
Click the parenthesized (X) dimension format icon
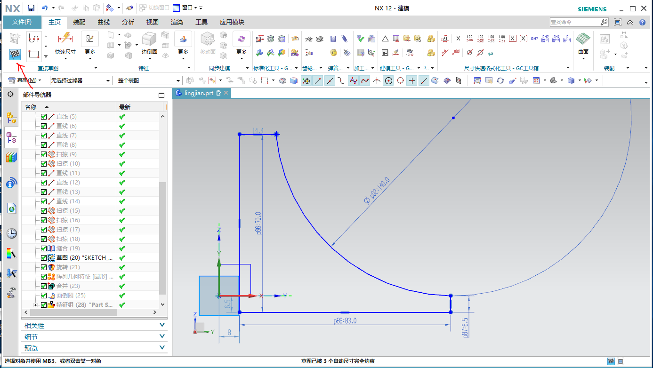523,39
